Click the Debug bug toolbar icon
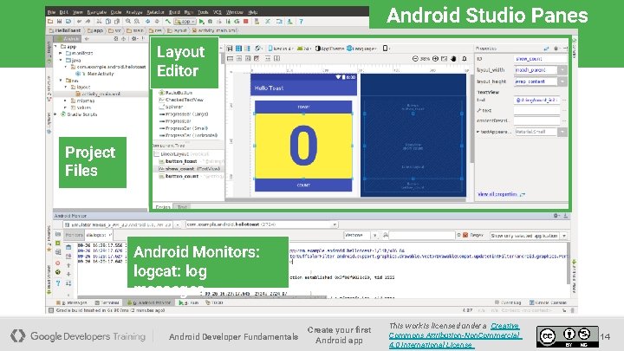The image size is (624, 351). coord(210,22)
